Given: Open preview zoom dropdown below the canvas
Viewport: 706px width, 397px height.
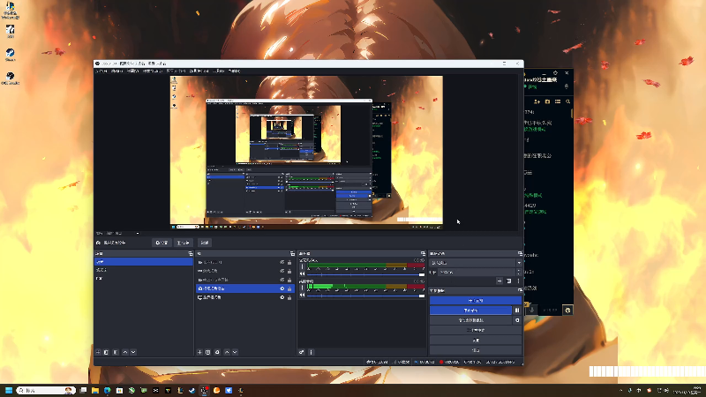Looking at the screenshot, I should (138, 234).
